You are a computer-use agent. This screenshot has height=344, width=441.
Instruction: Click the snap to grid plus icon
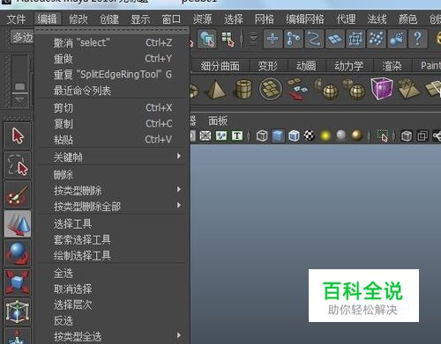click(x=273, y=39)
